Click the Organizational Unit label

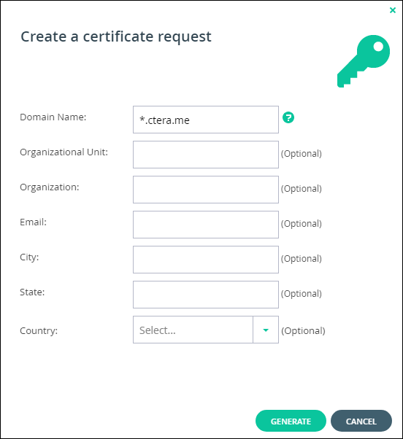(x=64, y=152)
